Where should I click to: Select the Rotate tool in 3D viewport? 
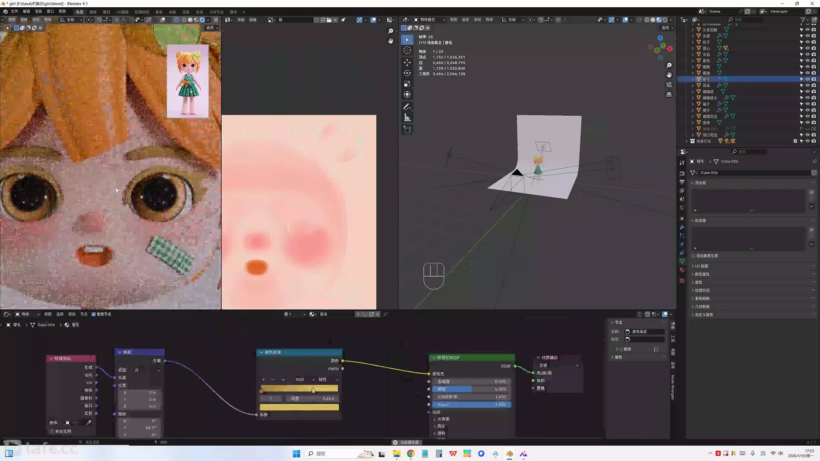407,73
